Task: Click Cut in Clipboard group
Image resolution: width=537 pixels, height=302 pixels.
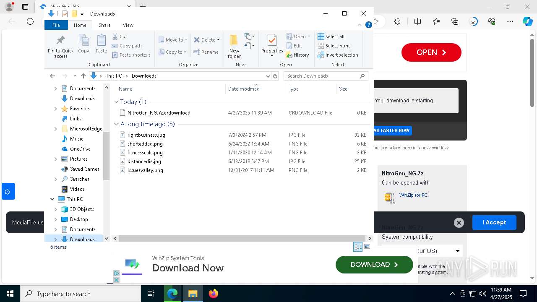Action: 120,36
